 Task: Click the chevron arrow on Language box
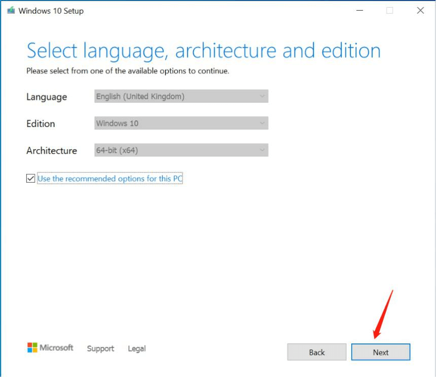pos(262,96)
